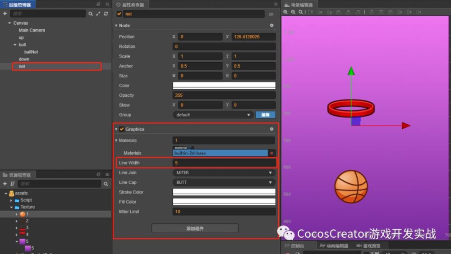Pop out the hierarchy panel

coord(98,5)
